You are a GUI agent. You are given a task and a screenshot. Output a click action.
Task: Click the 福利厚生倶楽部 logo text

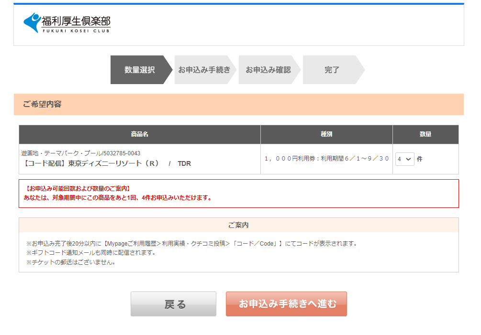[x=76, y=21]
